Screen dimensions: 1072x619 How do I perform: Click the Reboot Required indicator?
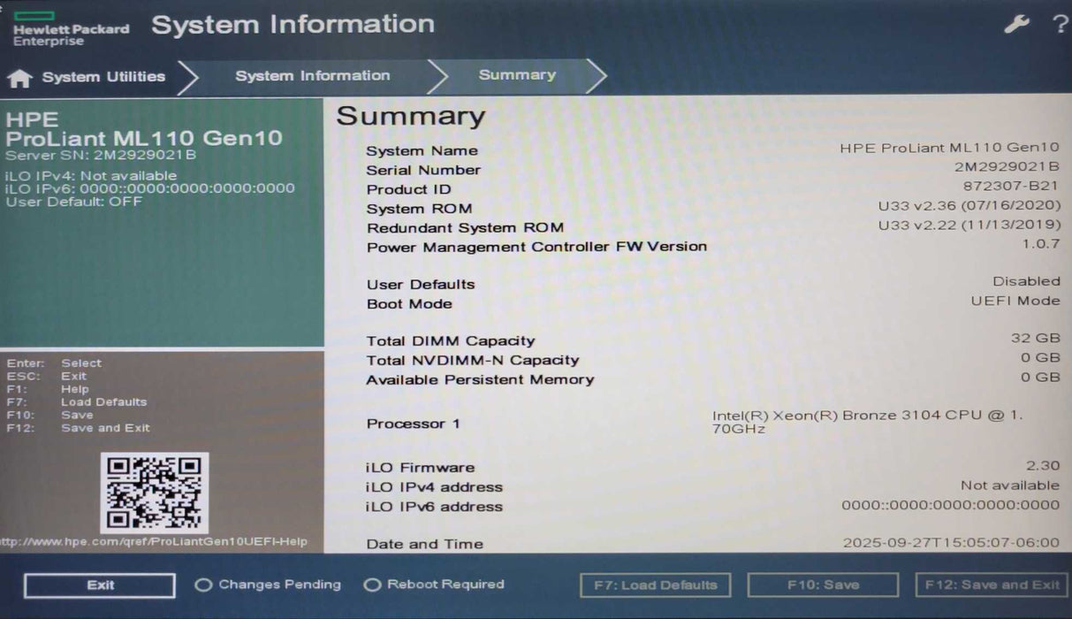pyautogui.click(x=434, y=585)
